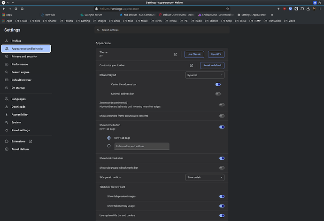Click the magnifier icon in Search settings

(x=98, y=30)
